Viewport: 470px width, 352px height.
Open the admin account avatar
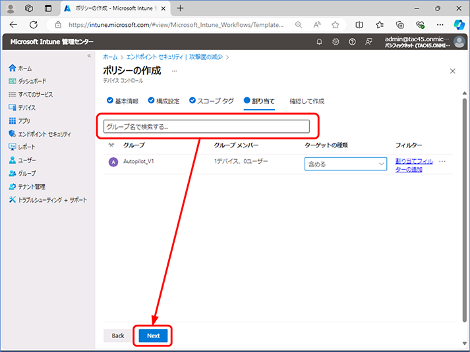pos(459,42)
